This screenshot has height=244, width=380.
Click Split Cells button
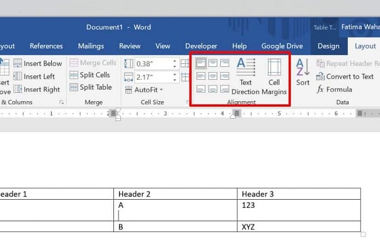click(90, 75)
